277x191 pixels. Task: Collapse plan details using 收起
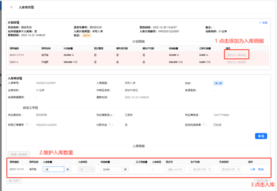[263, 23]
